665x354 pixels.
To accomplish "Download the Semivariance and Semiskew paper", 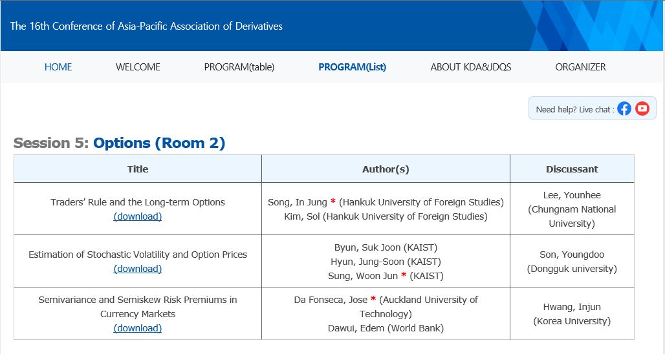I will click(x=137, y=328).
